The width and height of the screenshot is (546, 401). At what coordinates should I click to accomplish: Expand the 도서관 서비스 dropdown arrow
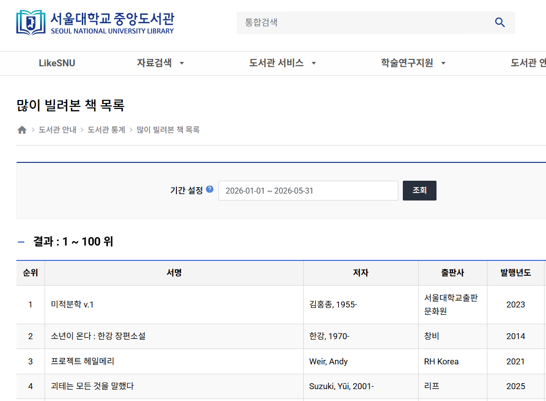point(314,63)
